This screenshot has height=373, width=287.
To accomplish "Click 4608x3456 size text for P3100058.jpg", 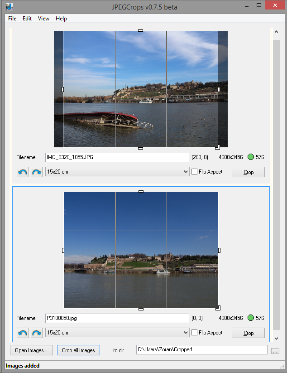I will point(231,318).
